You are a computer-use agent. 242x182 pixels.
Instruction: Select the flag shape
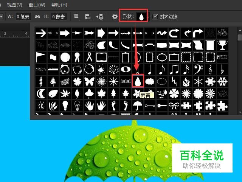tap(41, 57)
